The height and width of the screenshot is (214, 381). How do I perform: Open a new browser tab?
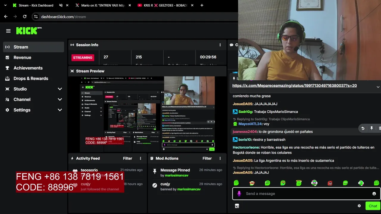202,5
